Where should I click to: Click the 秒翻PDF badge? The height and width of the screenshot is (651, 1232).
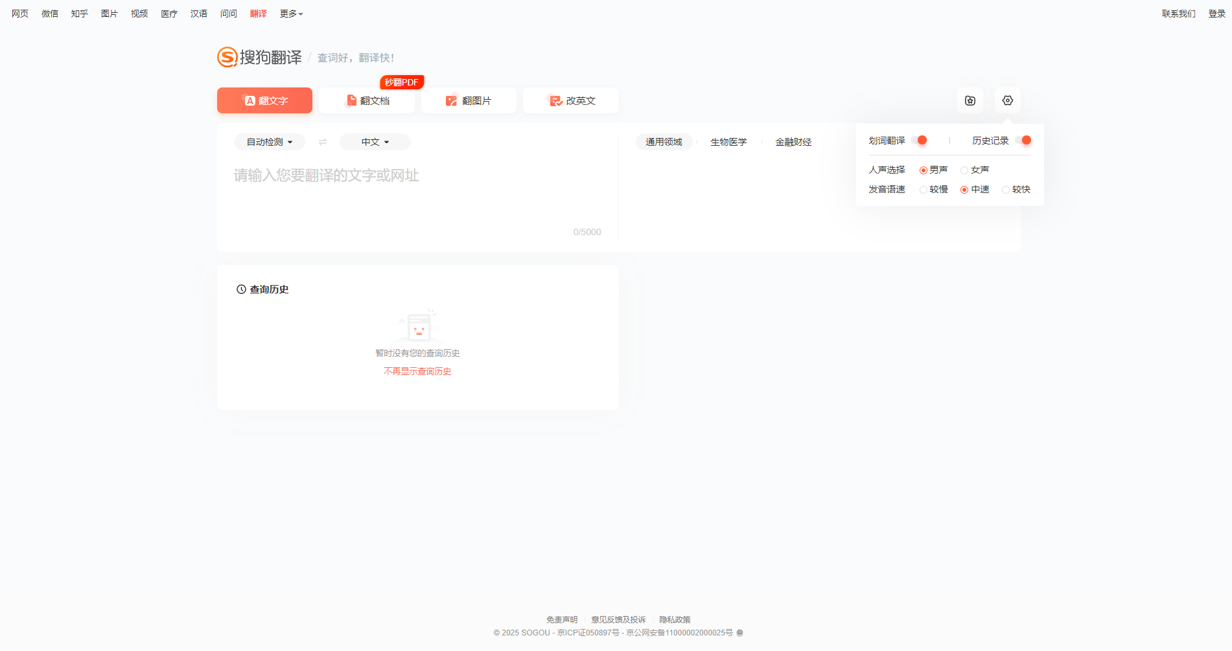coord(401,82)
